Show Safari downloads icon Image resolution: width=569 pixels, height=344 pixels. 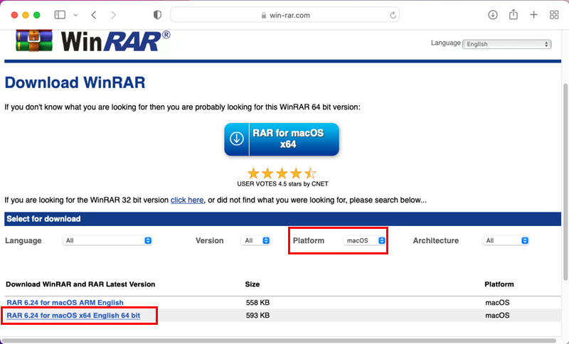coord(492,15)
